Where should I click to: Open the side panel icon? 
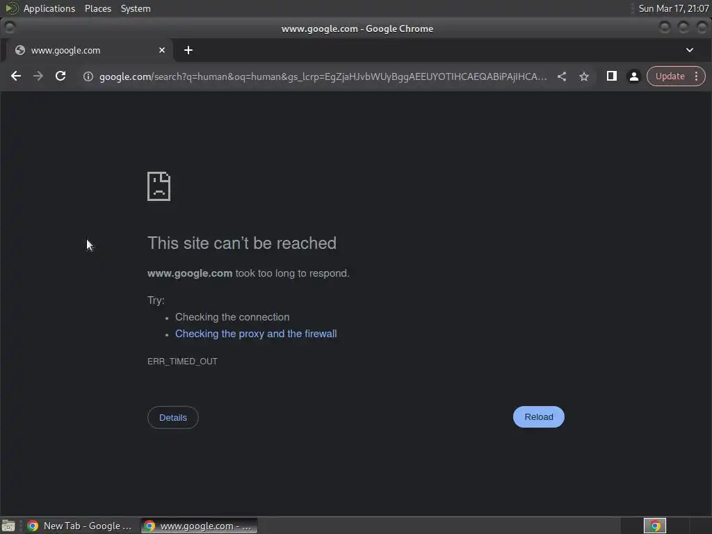point(612,76)
